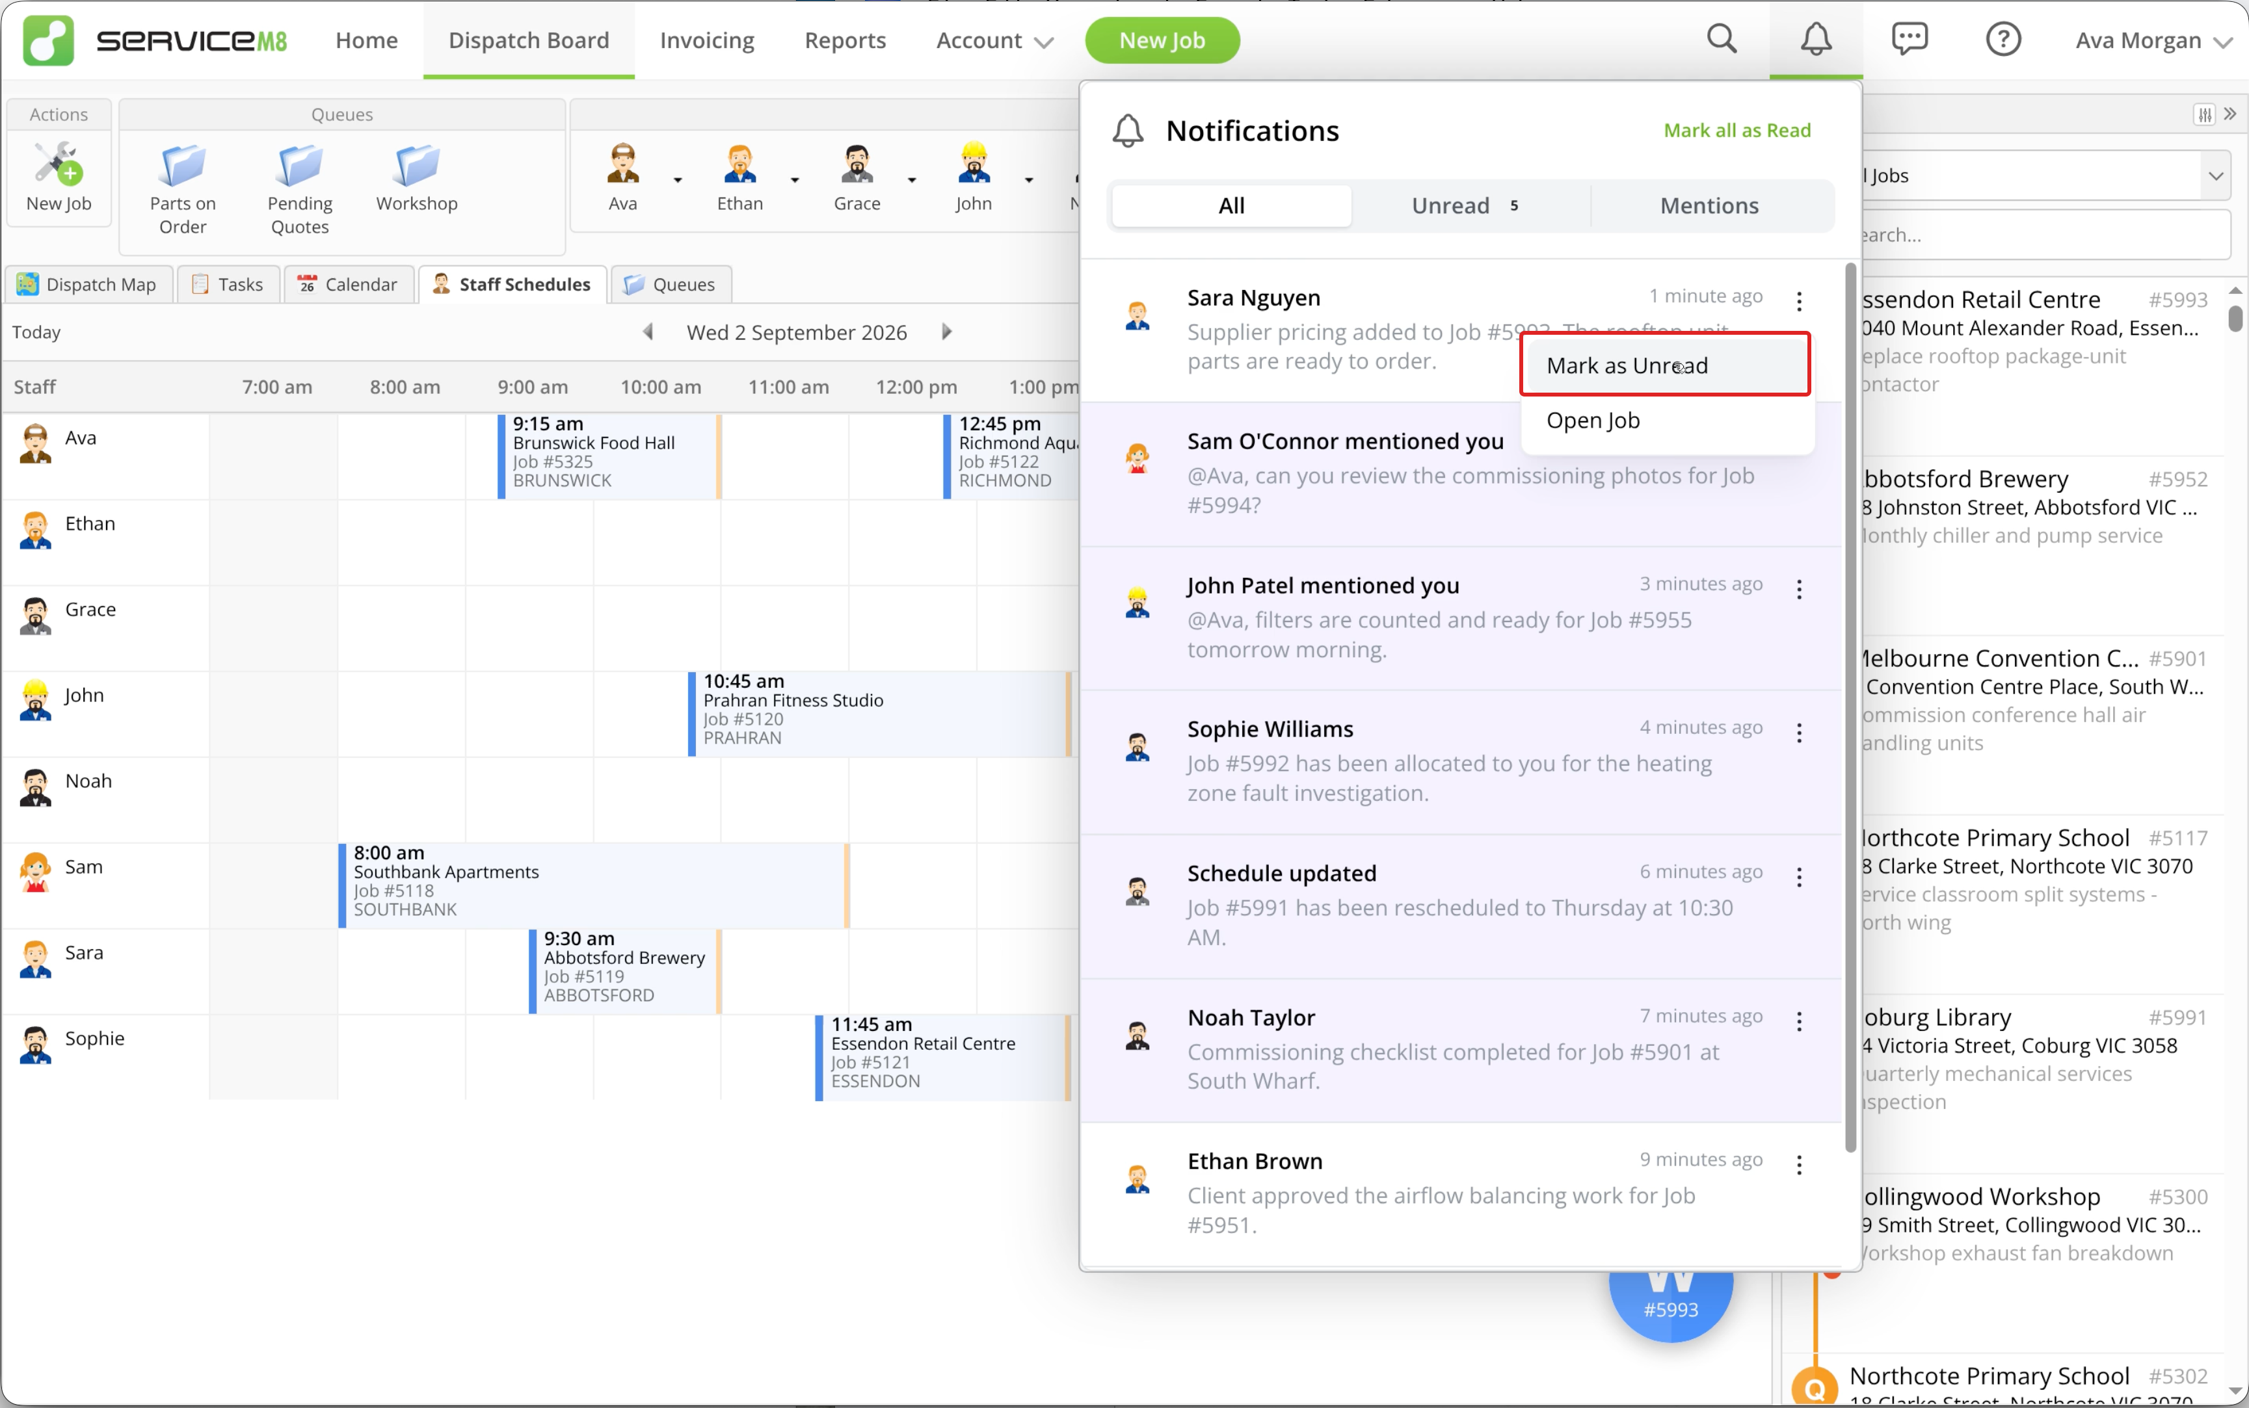Click the green New Job button

click(1162, 40)
